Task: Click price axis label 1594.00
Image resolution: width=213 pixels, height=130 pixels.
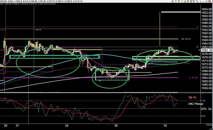Action: (x=206, y=26)
